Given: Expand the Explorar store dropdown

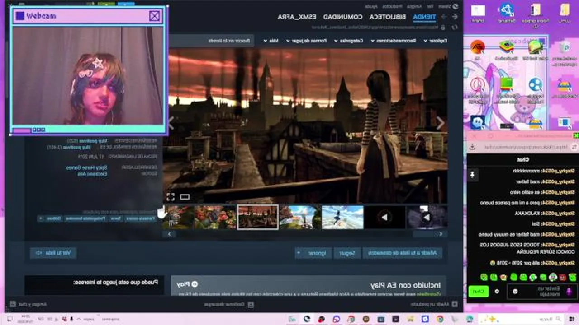Looking at the screenshot, I should (x=435, y=41).
